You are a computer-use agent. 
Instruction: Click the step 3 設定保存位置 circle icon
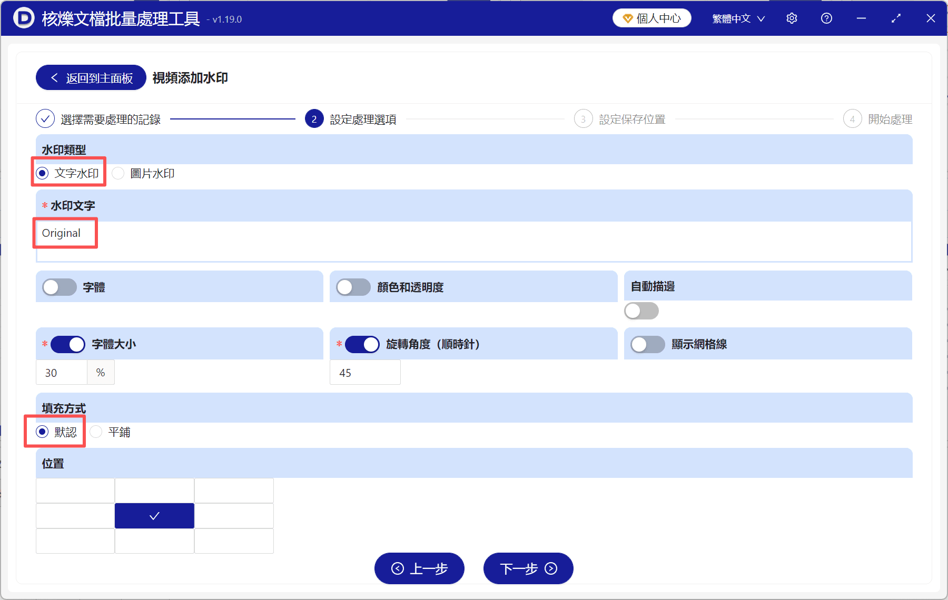click(584, 119)
